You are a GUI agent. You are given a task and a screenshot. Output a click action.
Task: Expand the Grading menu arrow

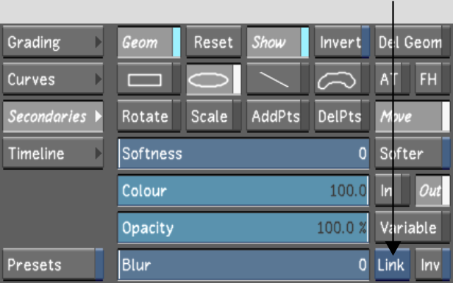coord(99,42)
